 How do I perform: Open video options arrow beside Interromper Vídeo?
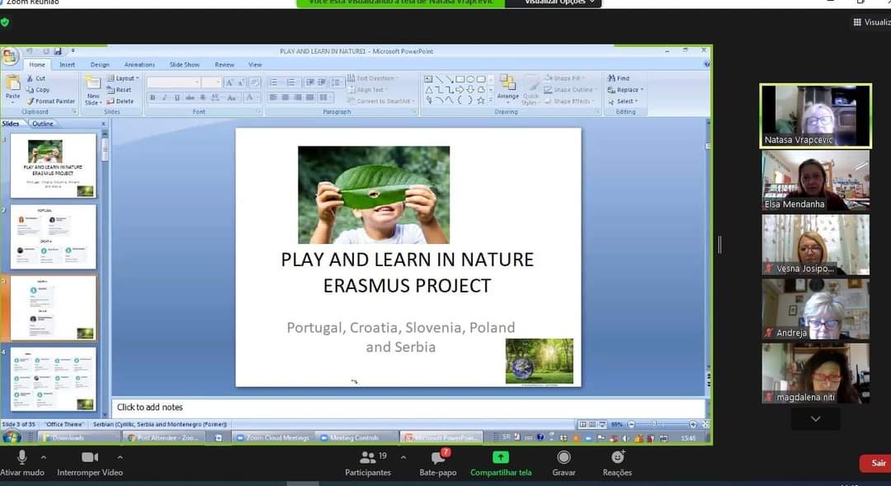point(120,457)
